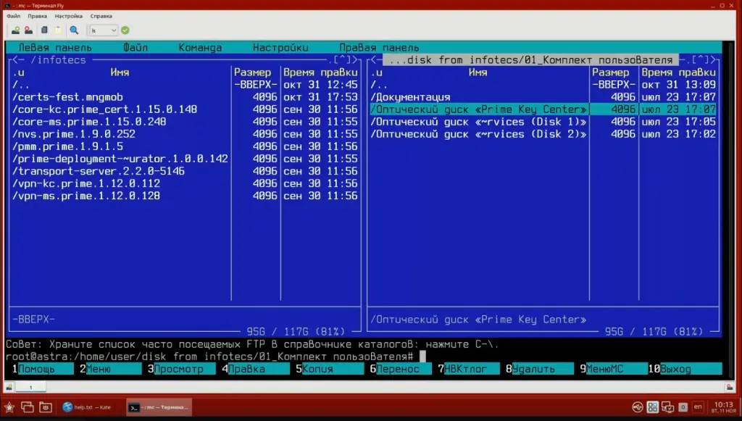
Task: Click the F6 Перенос function key
Action: tap(401, 369)
